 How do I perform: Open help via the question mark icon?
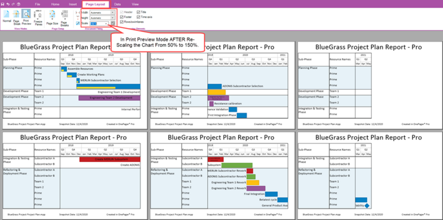tap(18, 4)
